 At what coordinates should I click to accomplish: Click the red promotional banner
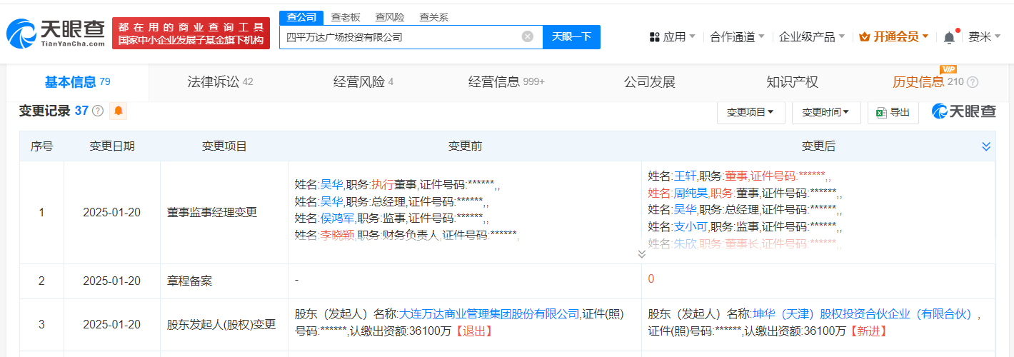(191, 34)
